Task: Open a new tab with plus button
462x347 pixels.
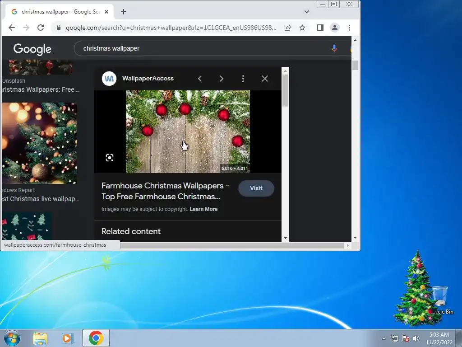Action: (x=124, y=12)
